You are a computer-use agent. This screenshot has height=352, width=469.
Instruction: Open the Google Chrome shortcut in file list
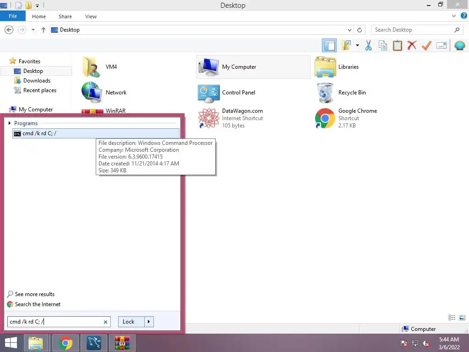pyautogui.click(x=346, y=118)
